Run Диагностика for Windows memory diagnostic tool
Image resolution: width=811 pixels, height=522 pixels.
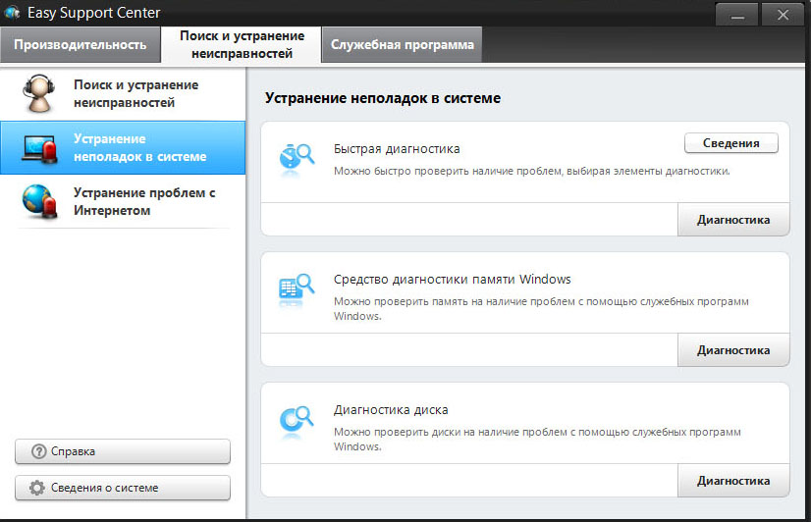[733, 350]
